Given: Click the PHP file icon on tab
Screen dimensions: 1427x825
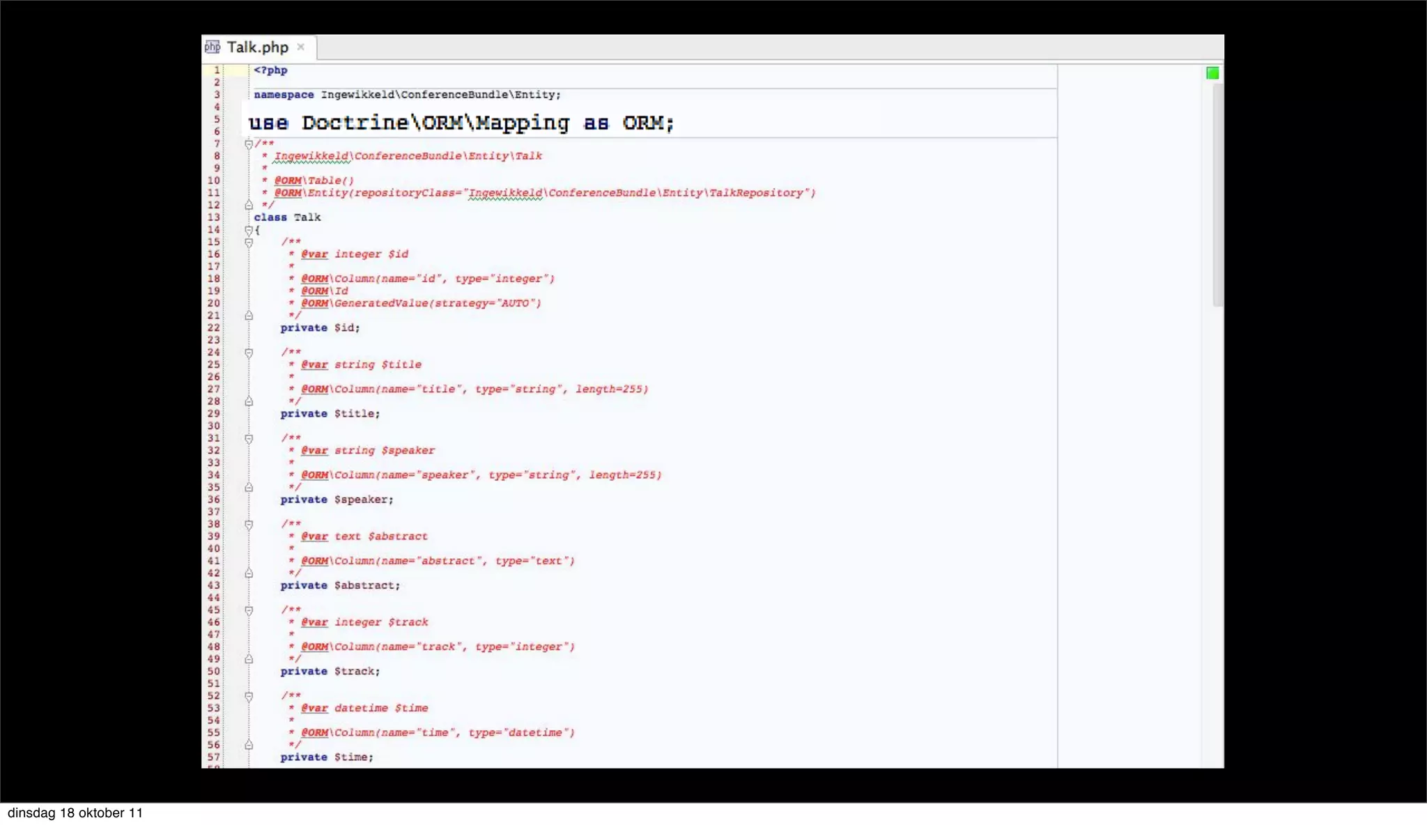Looking at the screenshot, I should click(x=213, y=47).
